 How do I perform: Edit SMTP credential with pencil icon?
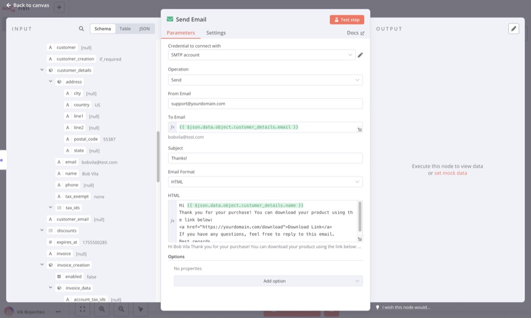(x=361, y=55)
